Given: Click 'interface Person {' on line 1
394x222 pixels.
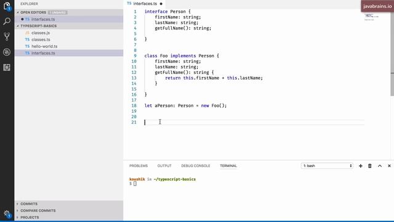Looking at the screenshot, I should click(x=167, y=12).
